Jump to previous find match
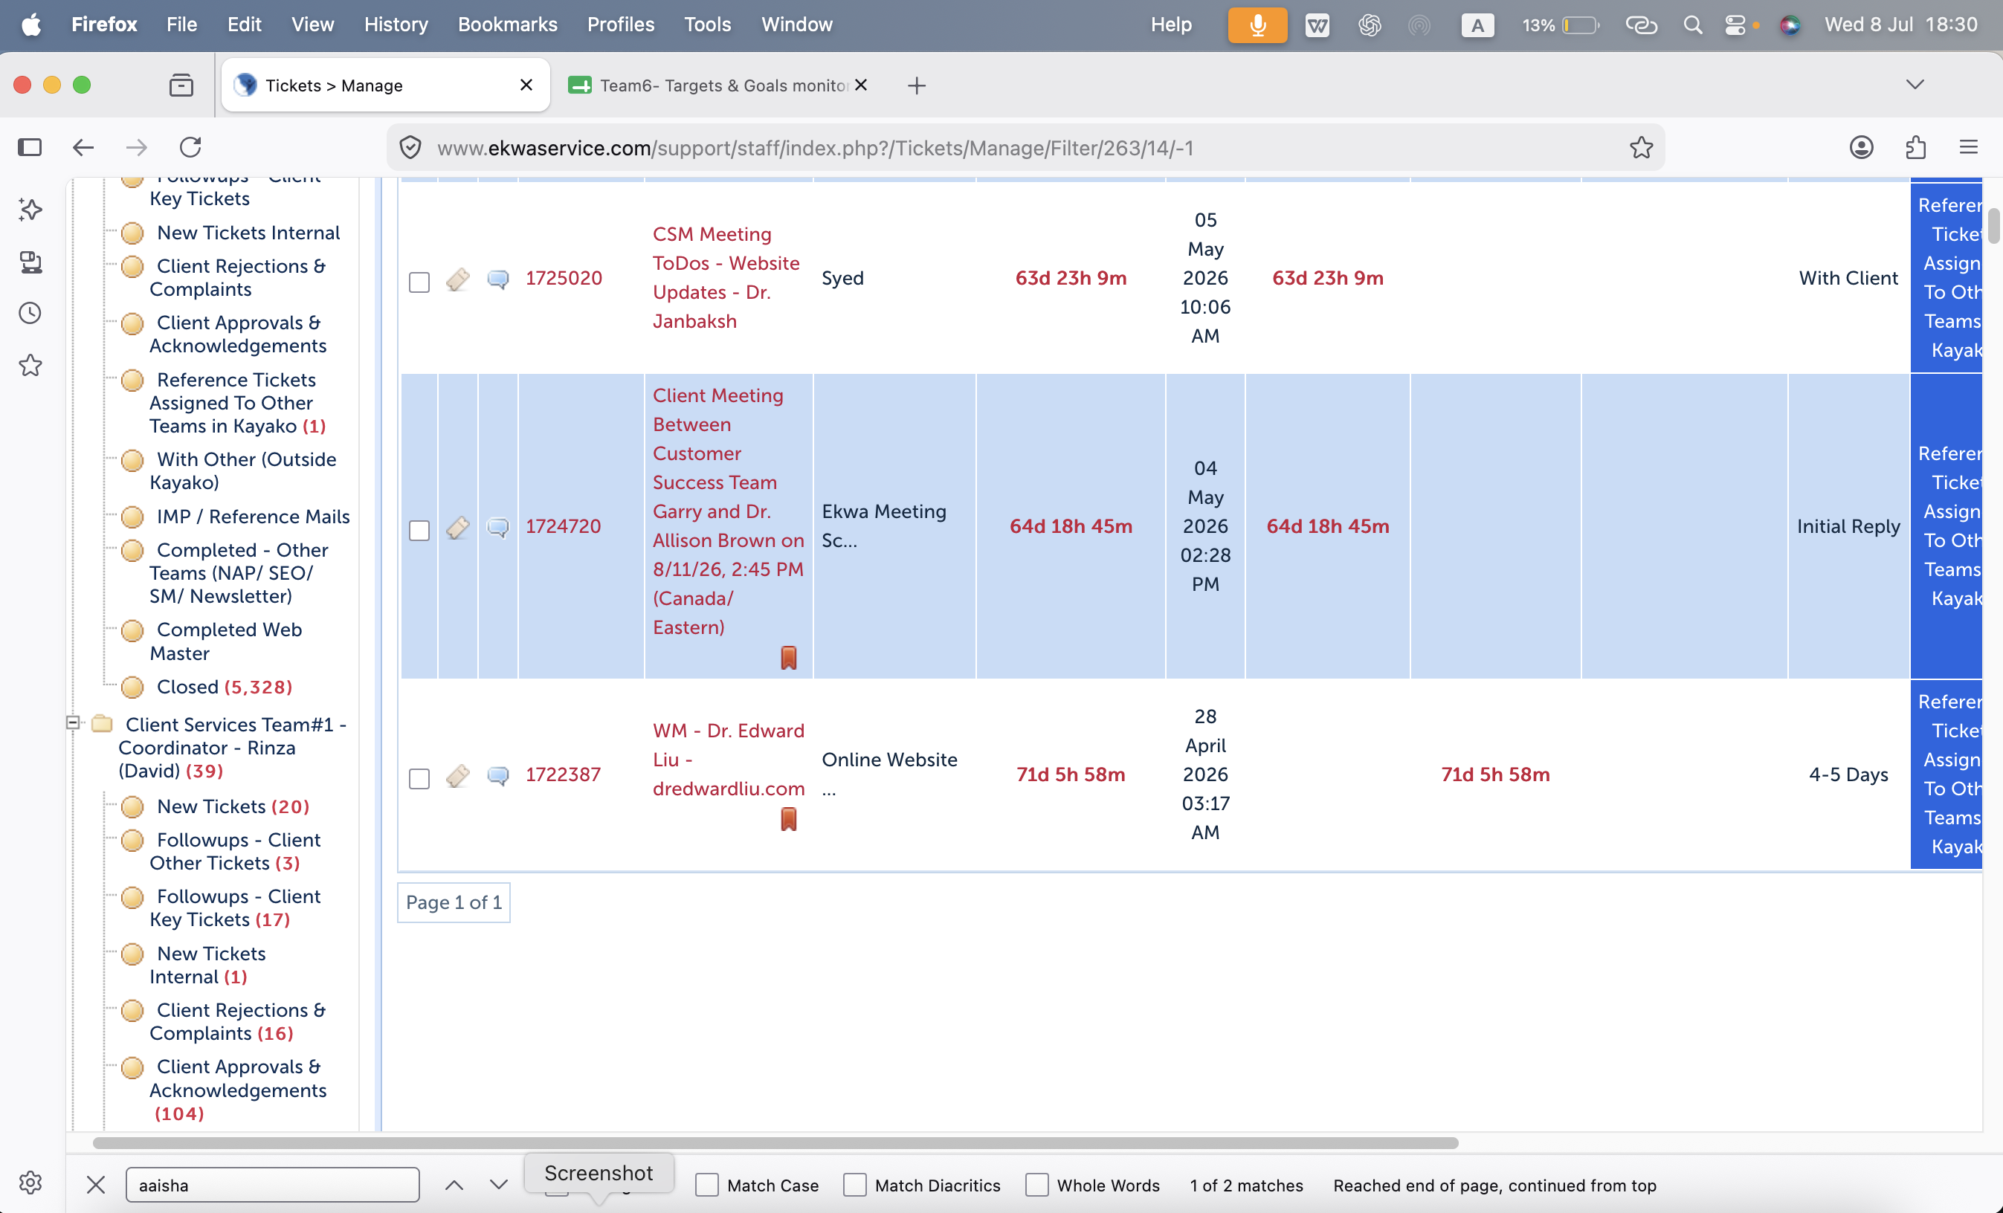The image size is (2003, 1213). click(x=454, y=1185)
